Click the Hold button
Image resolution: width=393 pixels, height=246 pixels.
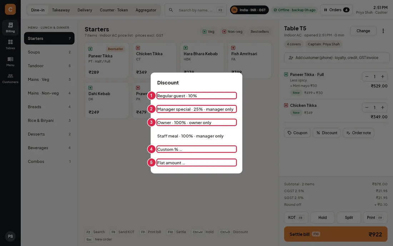point(322,217)
